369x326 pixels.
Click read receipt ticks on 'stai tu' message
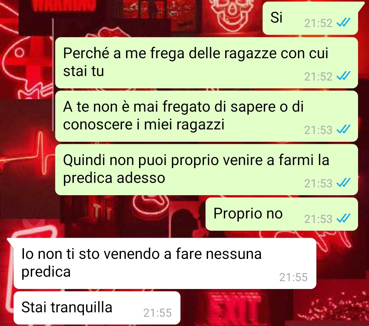click(344, 76)
